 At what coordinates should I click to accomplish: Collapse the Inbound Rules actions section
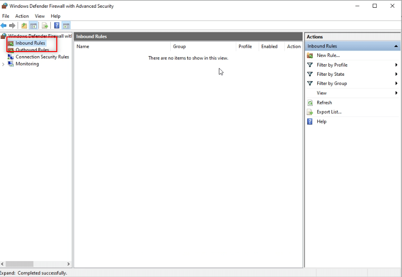pyautogui.click(x=396, y=46)
